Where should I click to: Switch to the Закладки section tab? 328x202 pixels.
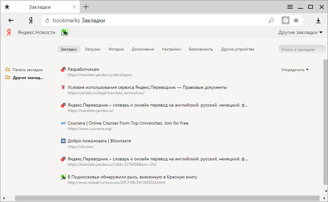pos(69,49)
